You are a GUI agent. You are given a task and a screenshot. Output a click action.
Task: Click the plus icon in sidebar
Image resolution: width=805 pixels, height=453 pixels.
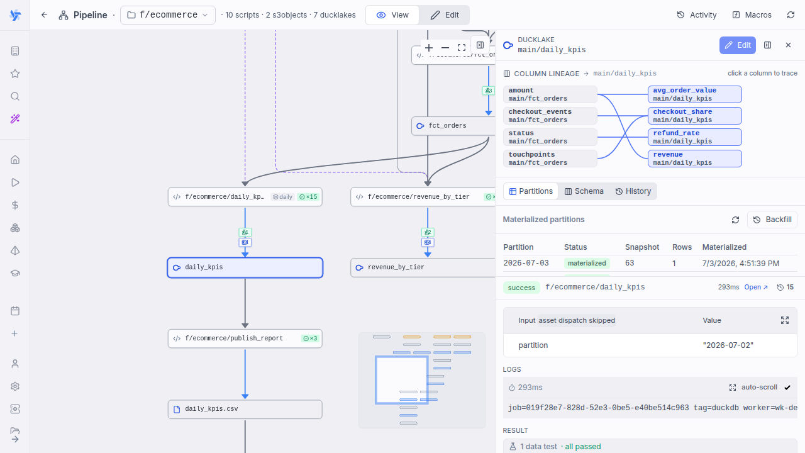[x=15, y=333]
